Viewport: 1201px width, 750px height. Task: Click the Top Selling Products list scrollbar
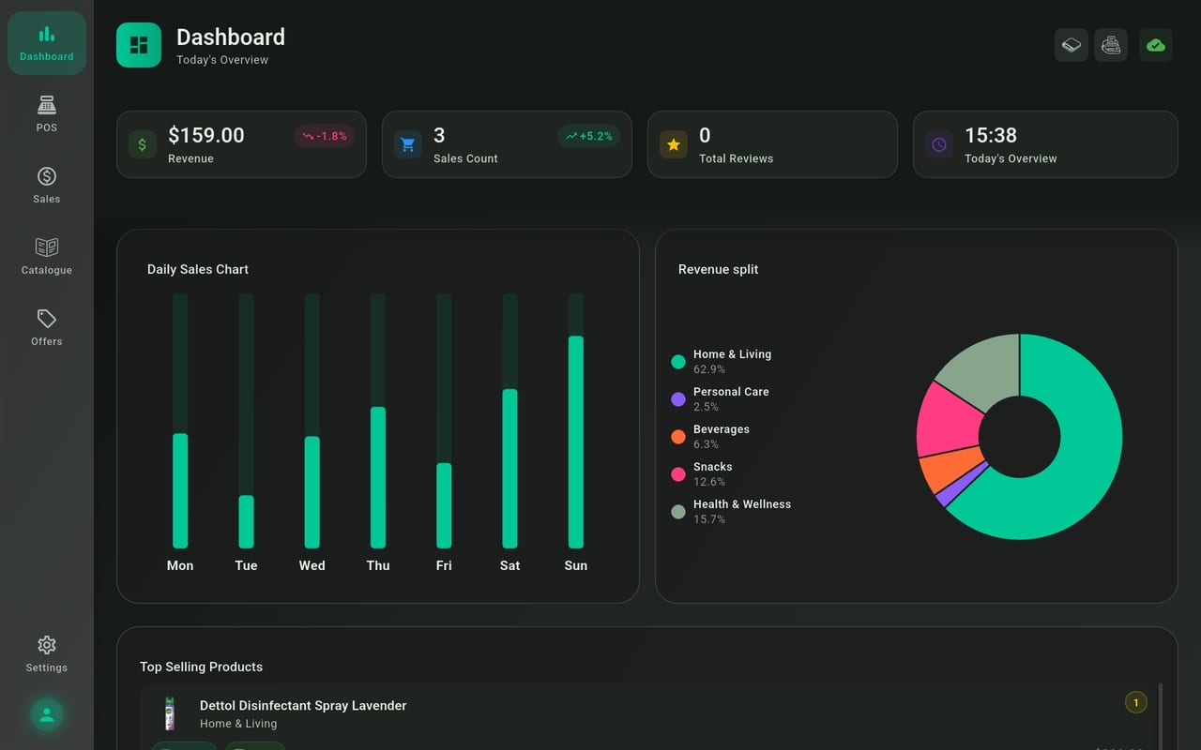point(1161,717)
